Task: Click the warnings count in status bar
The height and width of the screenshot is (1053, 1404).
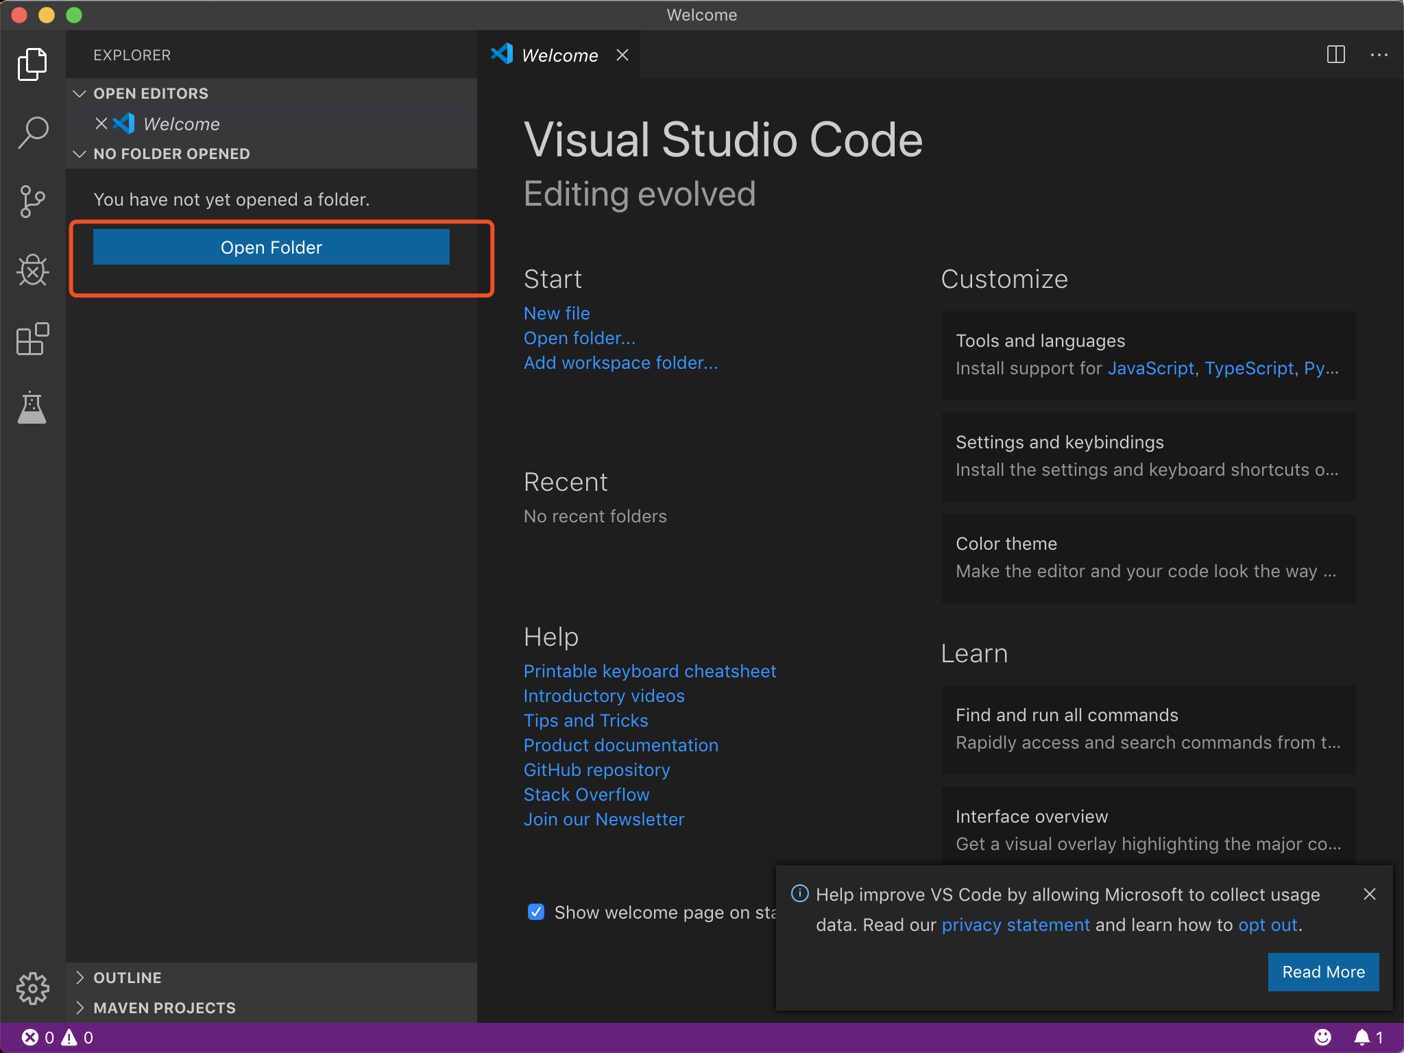Action: point(77,1037)
